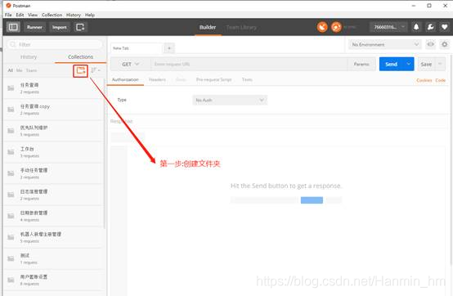
Task: Open the collections sort dropdown
Action: (x=96, y=70)
